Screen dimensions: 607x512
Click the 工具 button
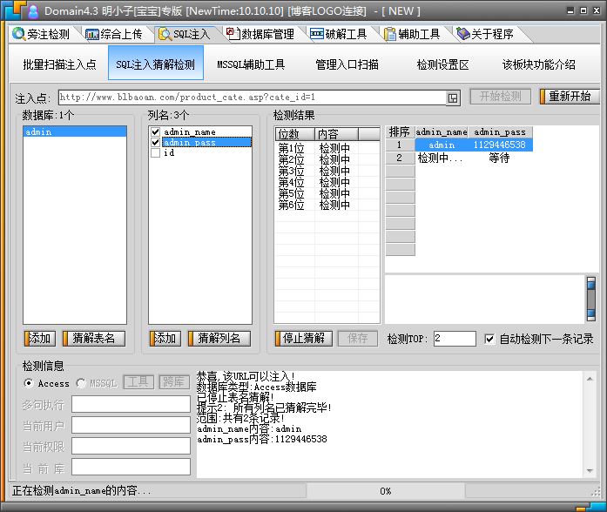coord(138,382)
